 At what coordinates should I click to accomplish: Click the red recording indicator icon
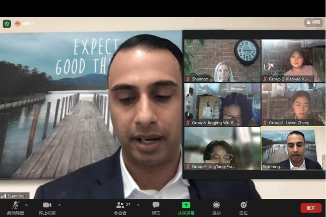click(x=18, y=24)
